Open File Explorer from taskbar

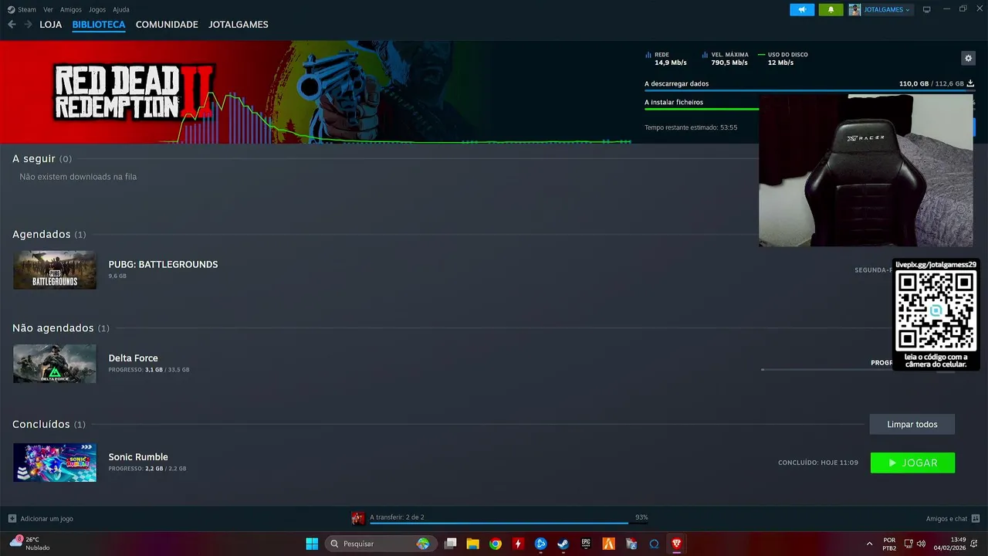(x=472, y=544)
